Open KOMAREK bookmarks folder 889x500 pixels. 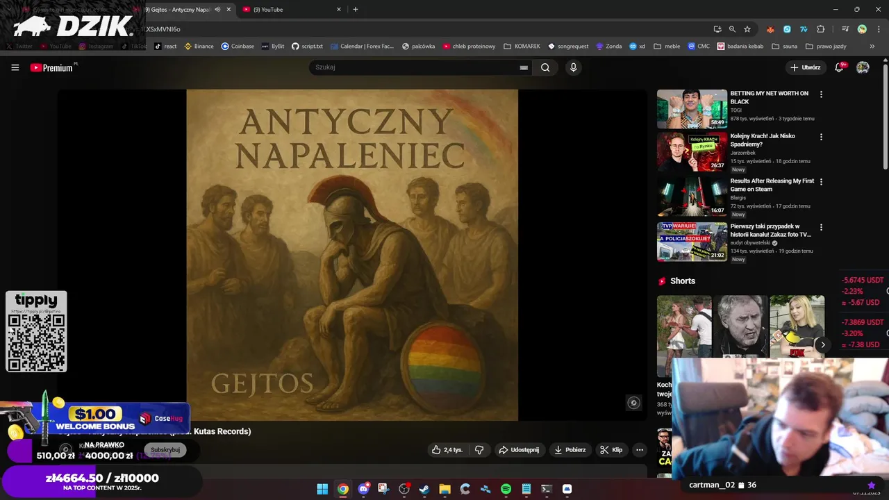coord(522,47)
